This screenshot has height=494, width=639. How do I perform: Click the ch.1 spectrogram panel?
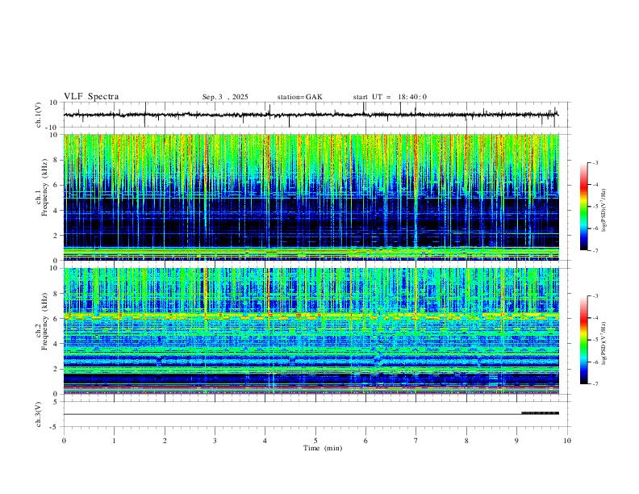pyautogui.click(x=311, y=197)
